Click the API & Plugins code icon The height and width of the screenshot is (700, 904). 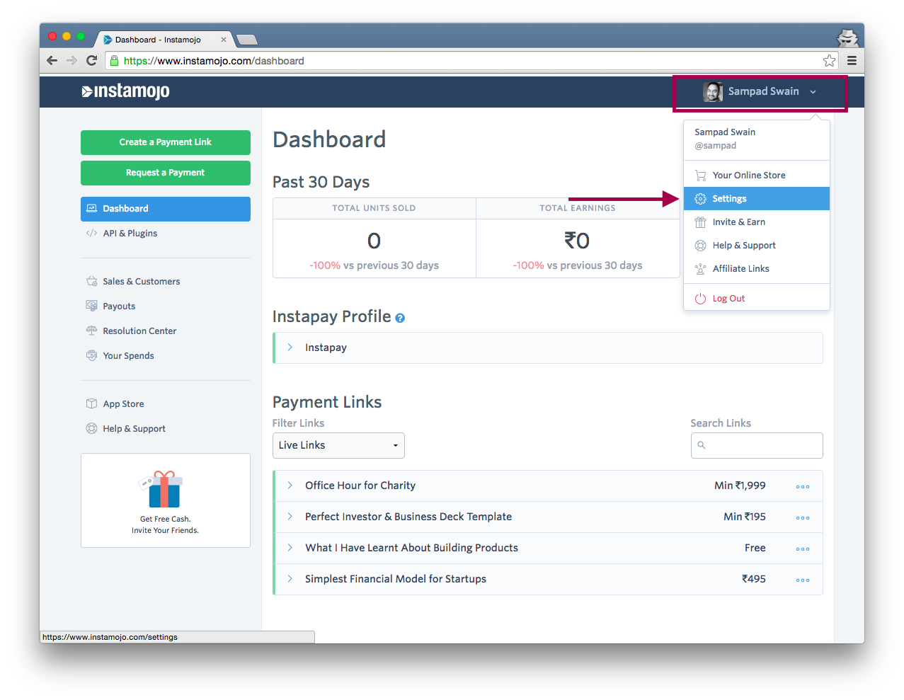[x=91, y=233]
